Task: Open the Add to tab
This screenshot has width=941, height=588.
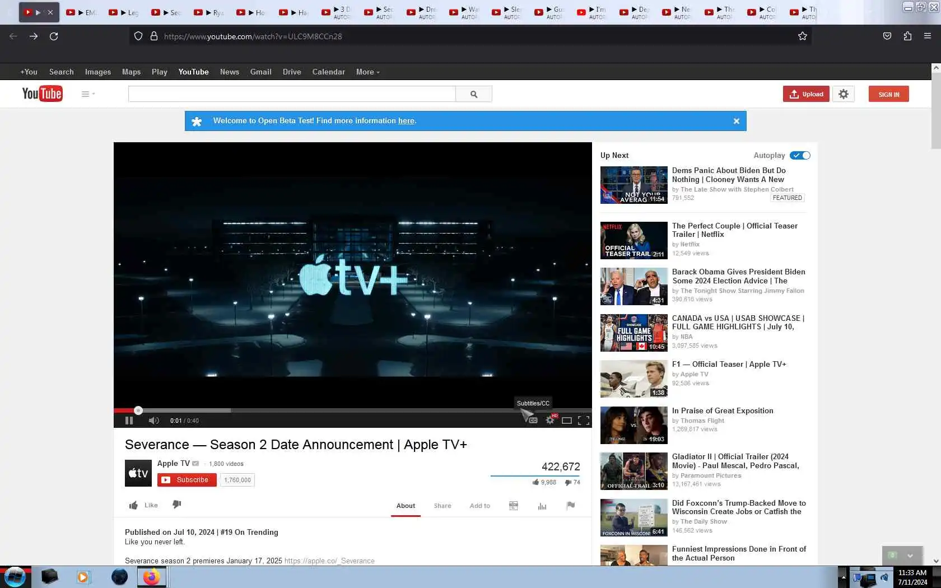Action: pos(480,506)
